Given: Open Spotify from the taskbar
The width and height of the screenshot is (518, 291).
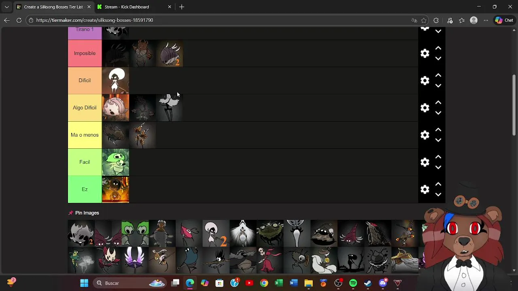Looking at the screenshot, I should coord(353,283).
